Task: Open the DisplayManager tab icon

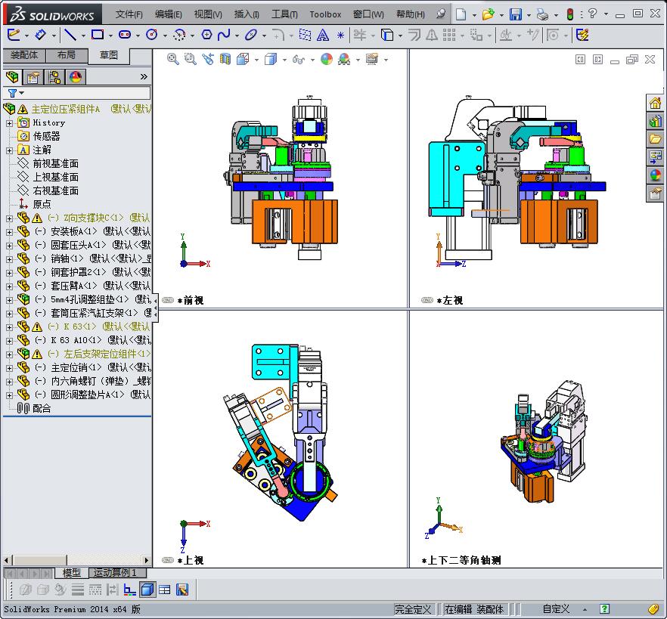Action: [76, 77]
